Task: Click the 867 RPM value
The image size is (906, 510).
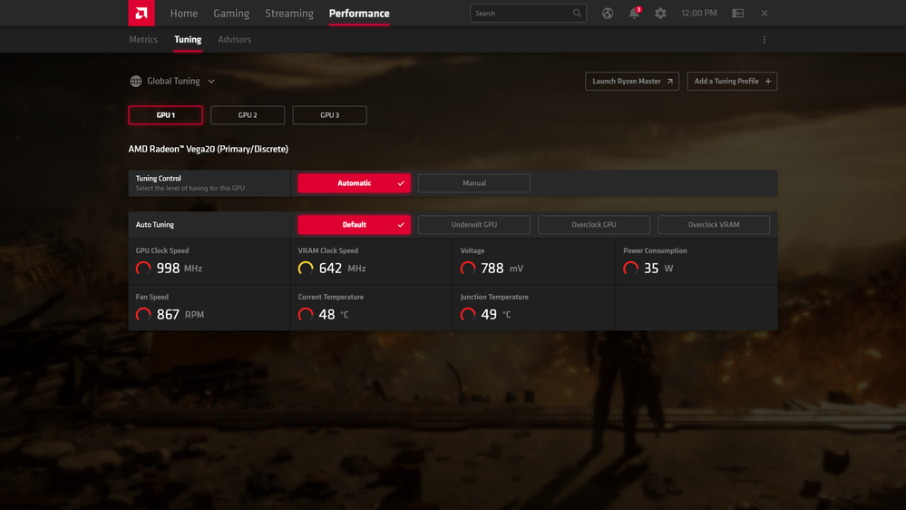Action: click(x=180, y=315)
